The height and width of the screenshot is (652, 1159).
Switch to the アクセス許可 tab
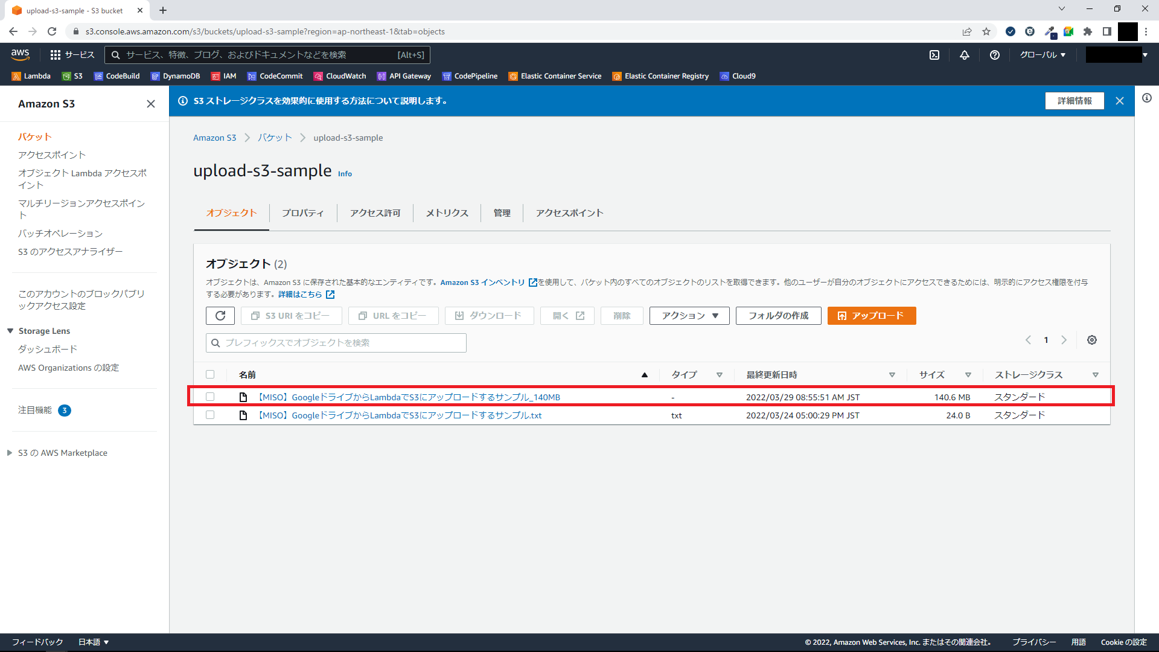375,213
